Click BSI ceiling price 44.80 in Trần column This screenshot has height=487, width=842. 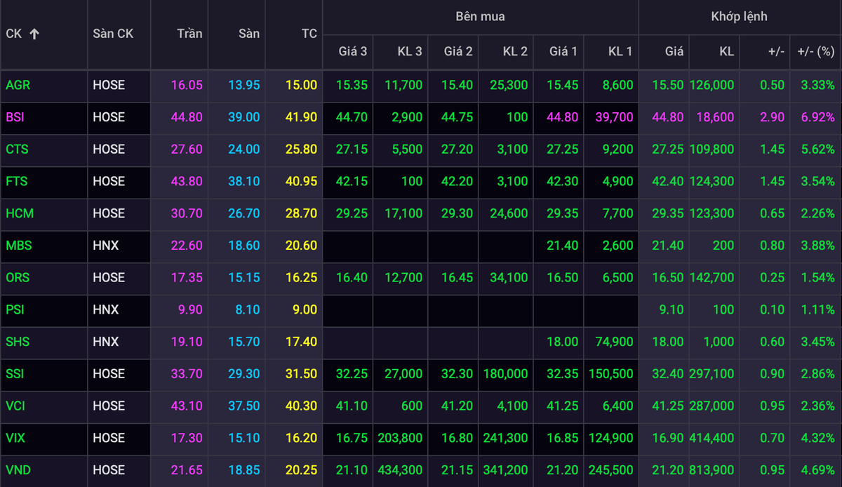pyautogui.click(x=187, y=117)
